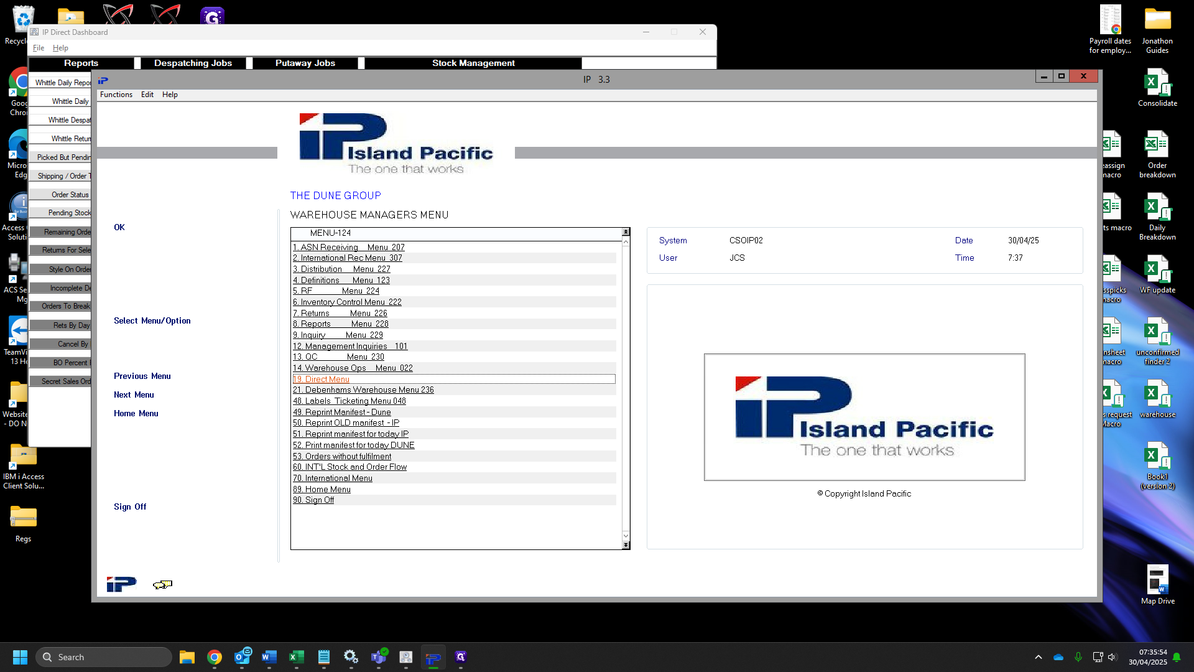
Task: Click the taskbar Search box
Action: click(104, 657)
